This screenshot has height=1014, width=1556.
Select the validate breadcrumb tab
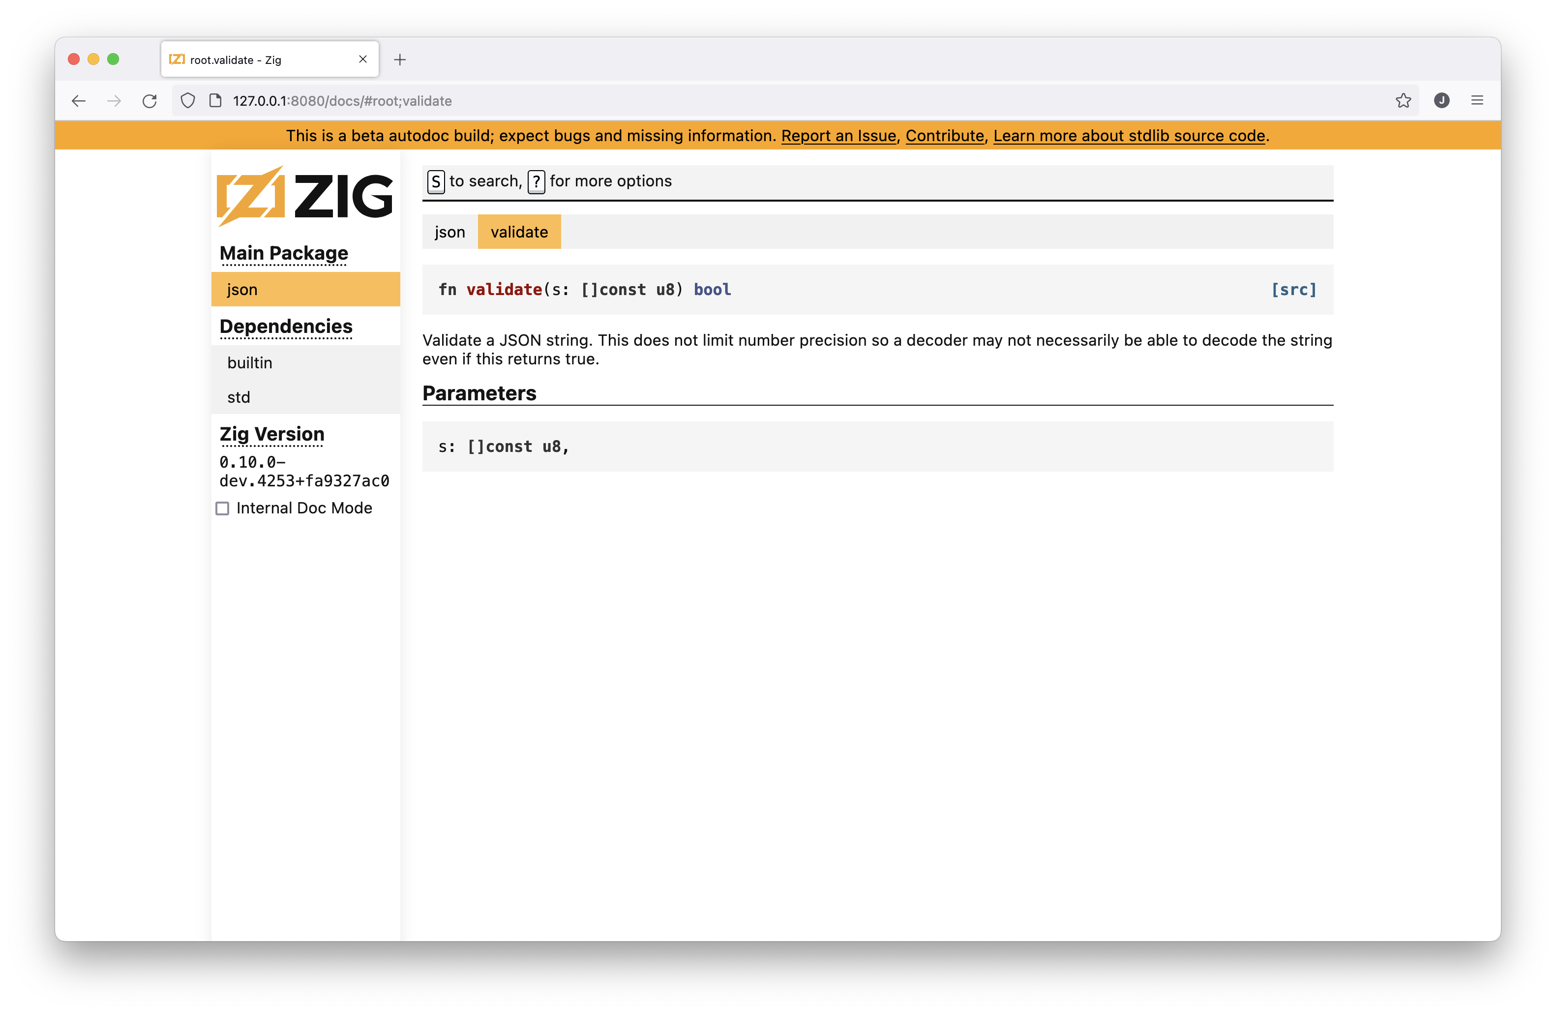tap(519, 232)
